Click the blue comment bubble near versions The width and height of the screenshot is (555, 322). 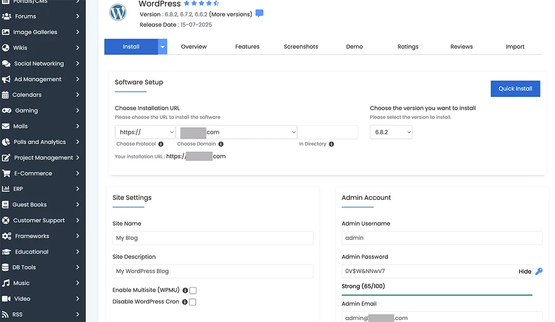tap(260, 13)
